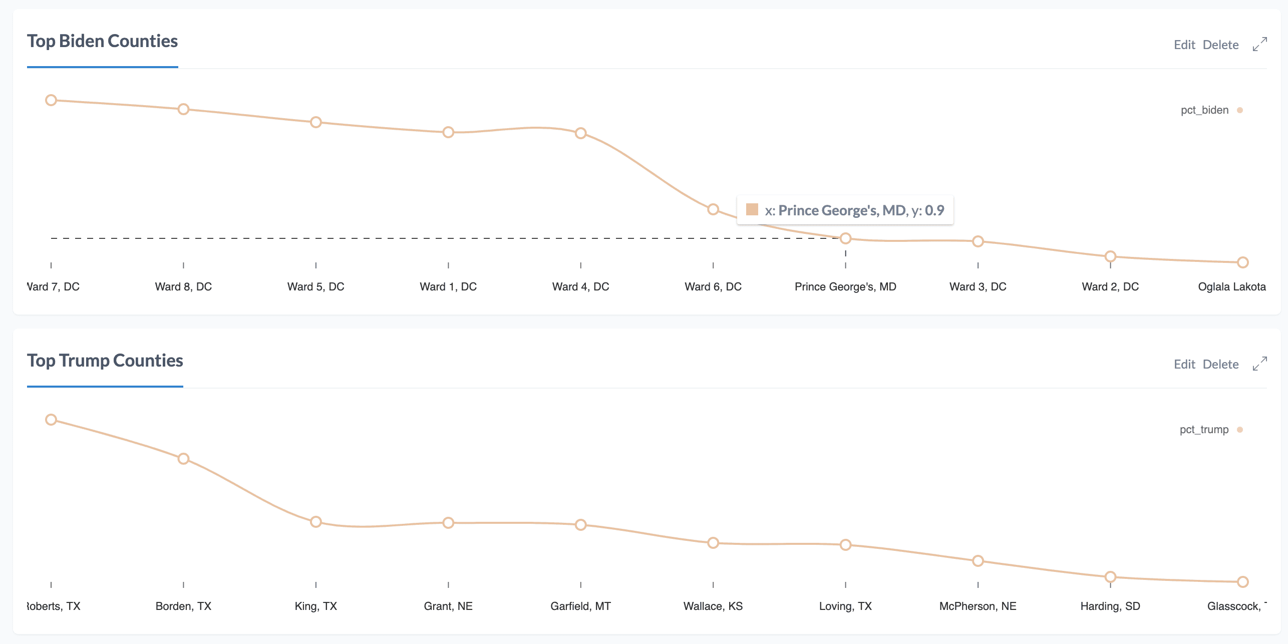The height and width of the screenshot is (644, 1288).
Task: Delete the Top Biden Counties chart
Action: (1220, 45)
